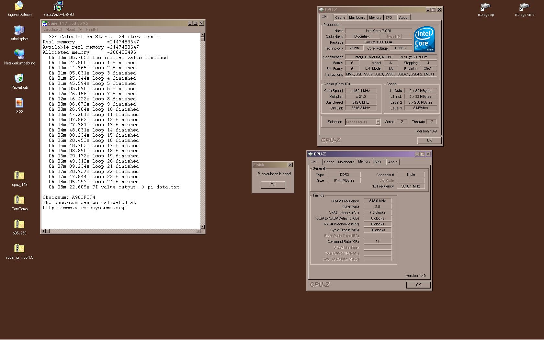Click the Core Voltage value 1.568 V
This screenshot has height=340, width=544.
401,48
